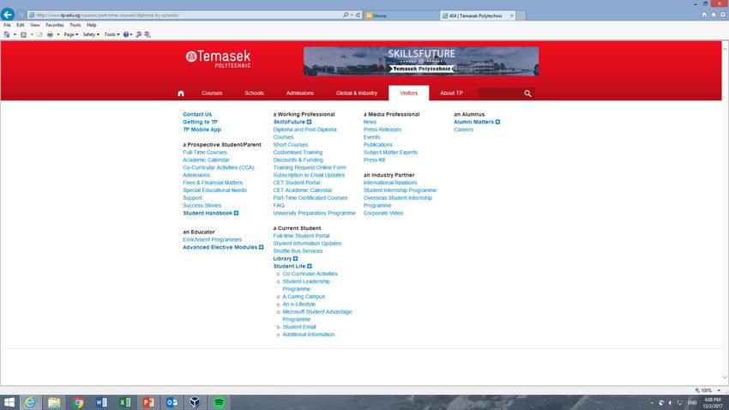Collapse Student Life plus icon
The height and width of the screenshot is (410, 729).
[310, 267]
